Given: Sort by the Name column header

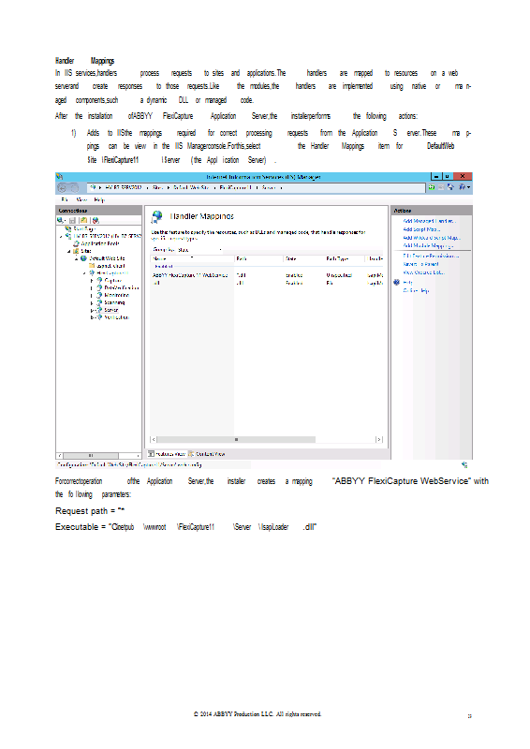Looking at the screenshot, I should (x=193, y=258).
